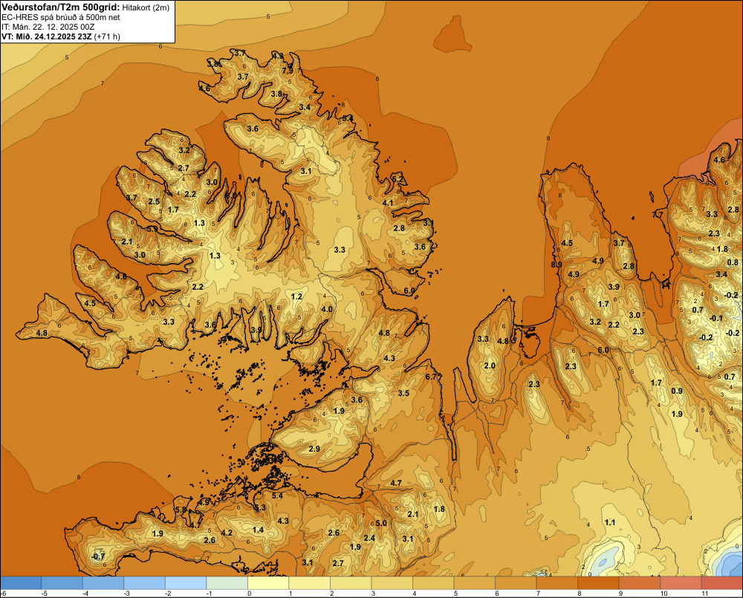
Task: Click the '2.9' temperature value
Action: point(314,449)
